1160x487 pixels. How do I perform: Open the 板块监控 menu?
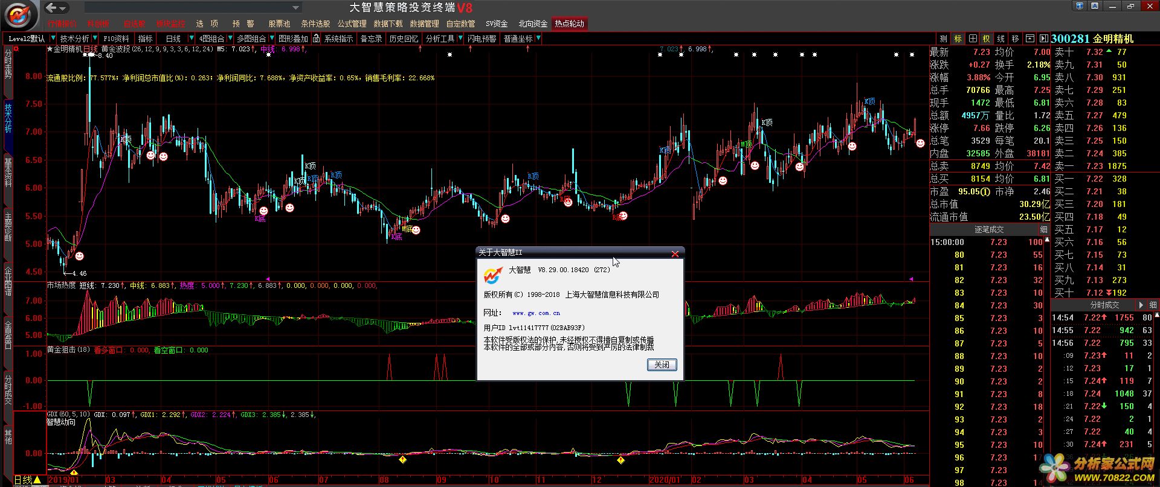171,24
